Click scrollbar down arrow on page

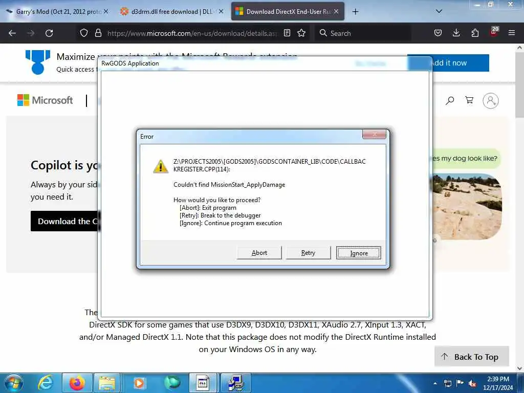519,368
